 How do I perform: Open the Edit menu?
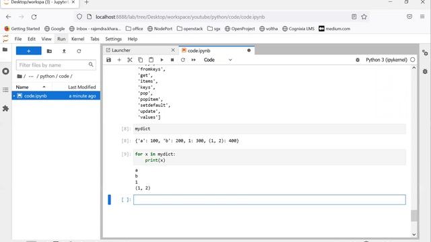coord(32,39)
